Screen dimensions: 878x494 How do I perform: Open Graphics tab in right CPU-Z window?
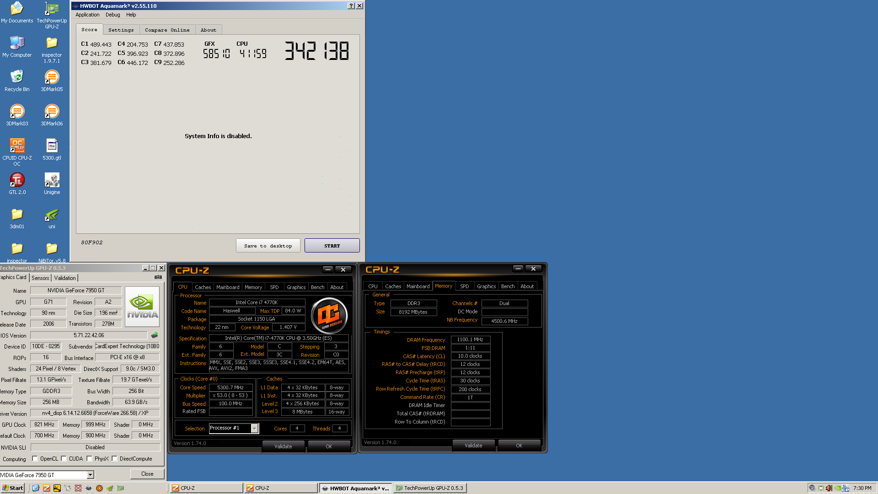[x=486, y=286]
